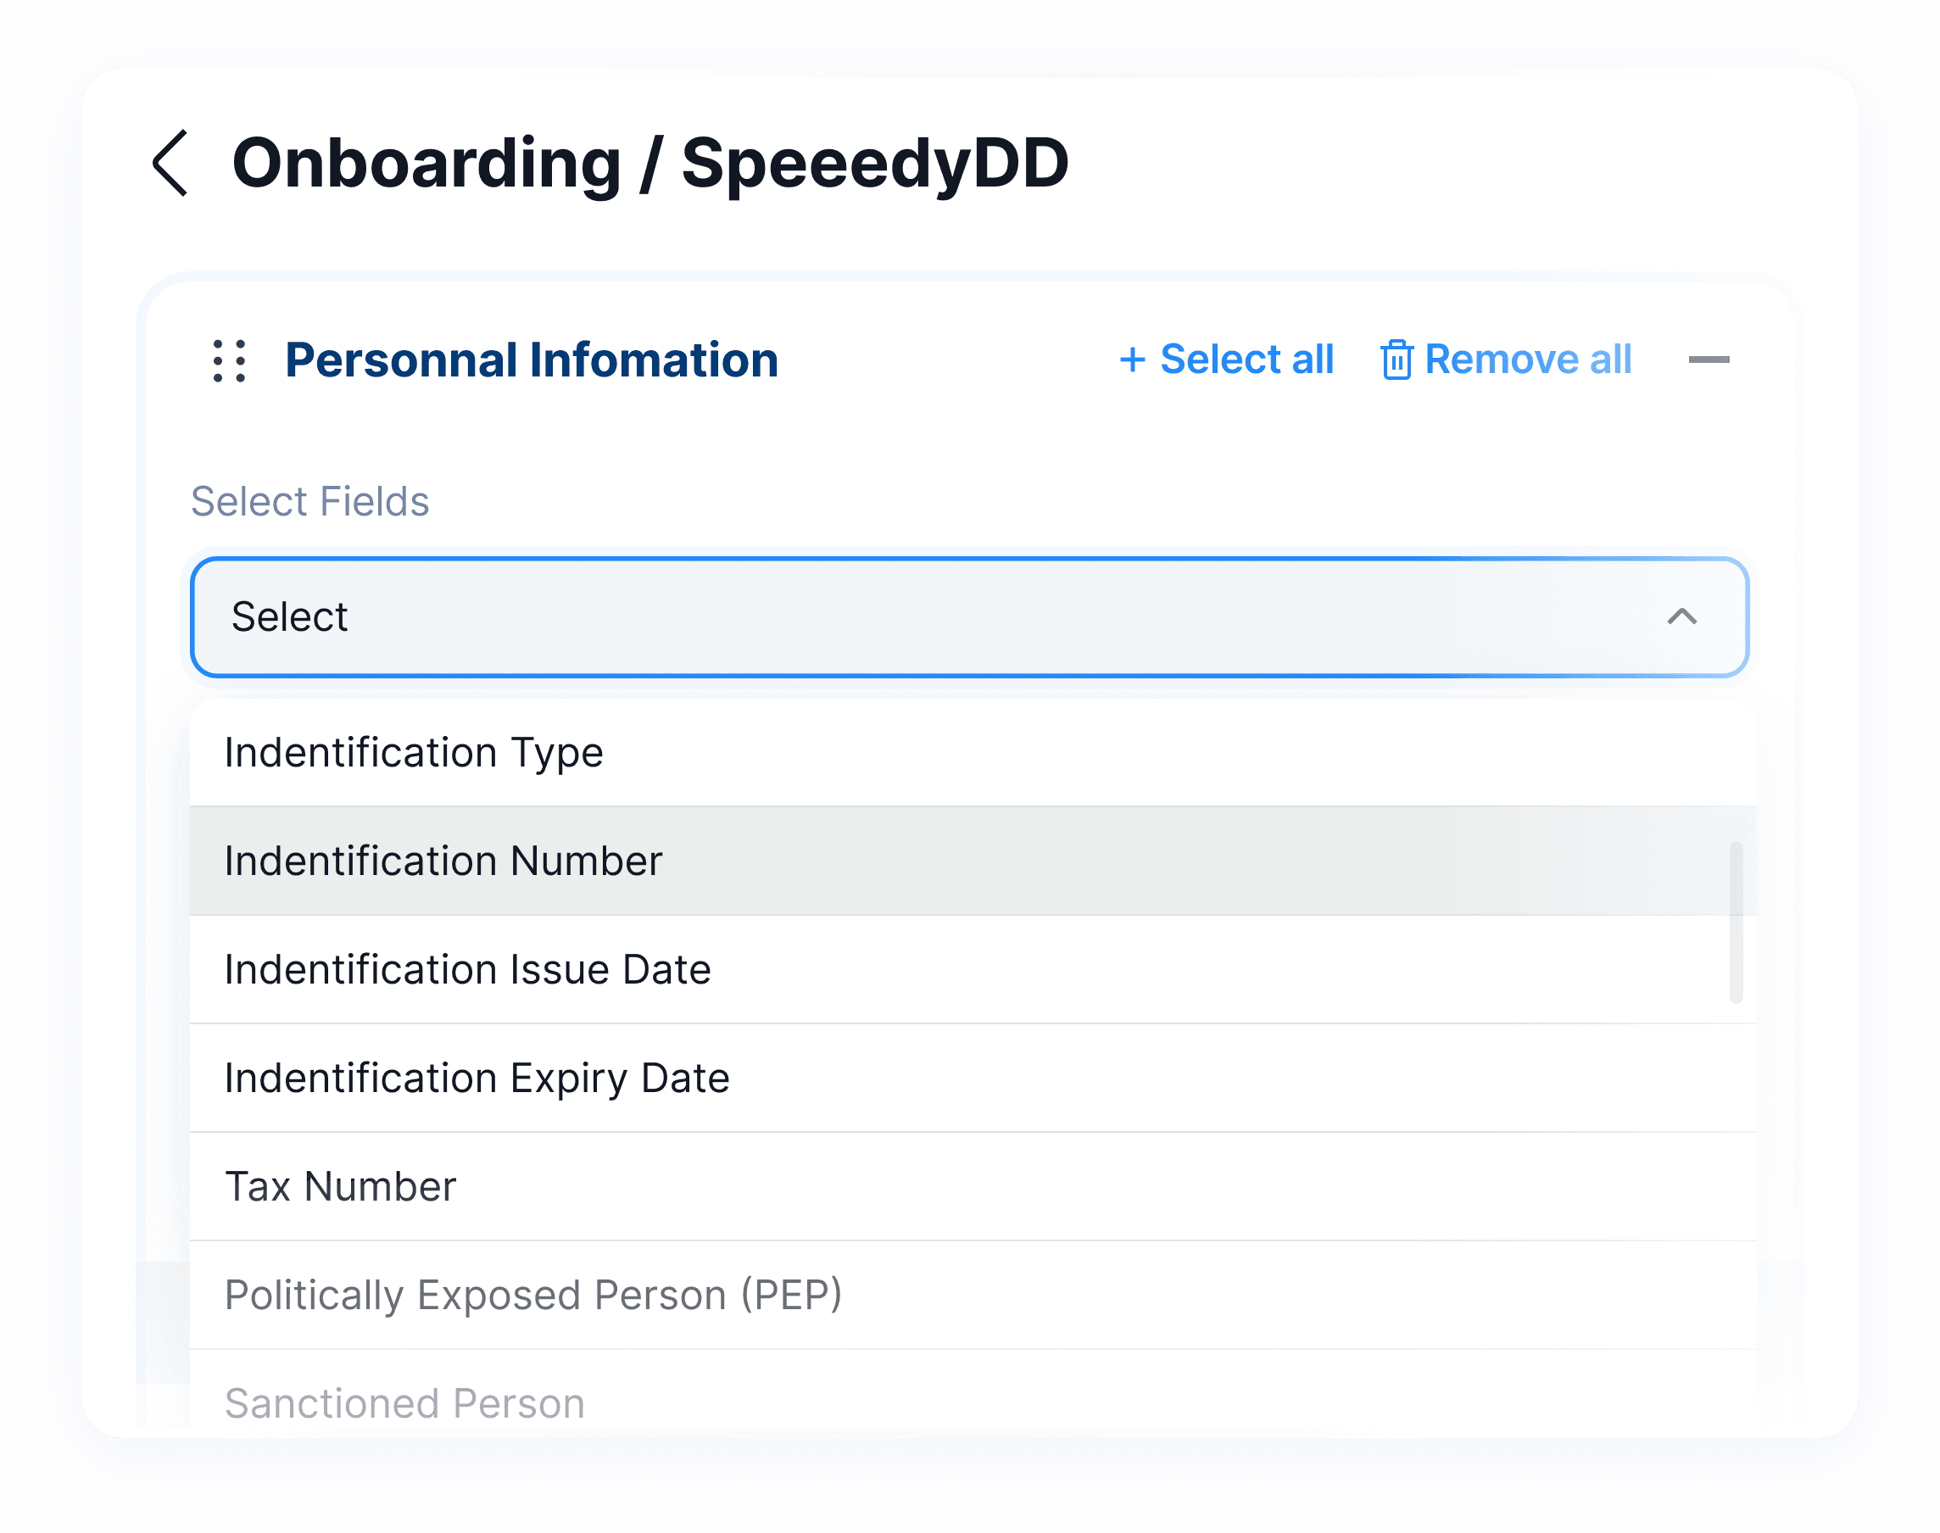Select Politically Exposed Person (PEP) option
The width and height of the screenshot is (1940, 1533).
[x=533, y=1295]
